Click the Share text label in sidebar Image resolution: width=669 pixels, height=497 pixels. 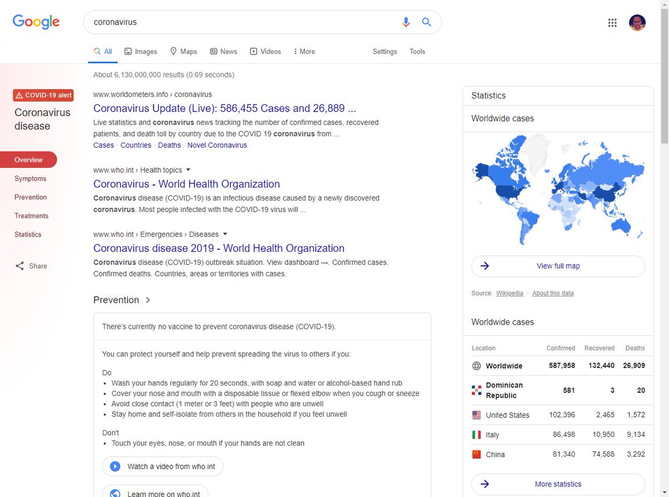pos(38,266)
